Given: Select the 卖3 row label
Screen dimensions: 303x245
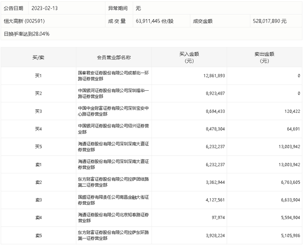Looking at the screenshot, I should 38,200.
